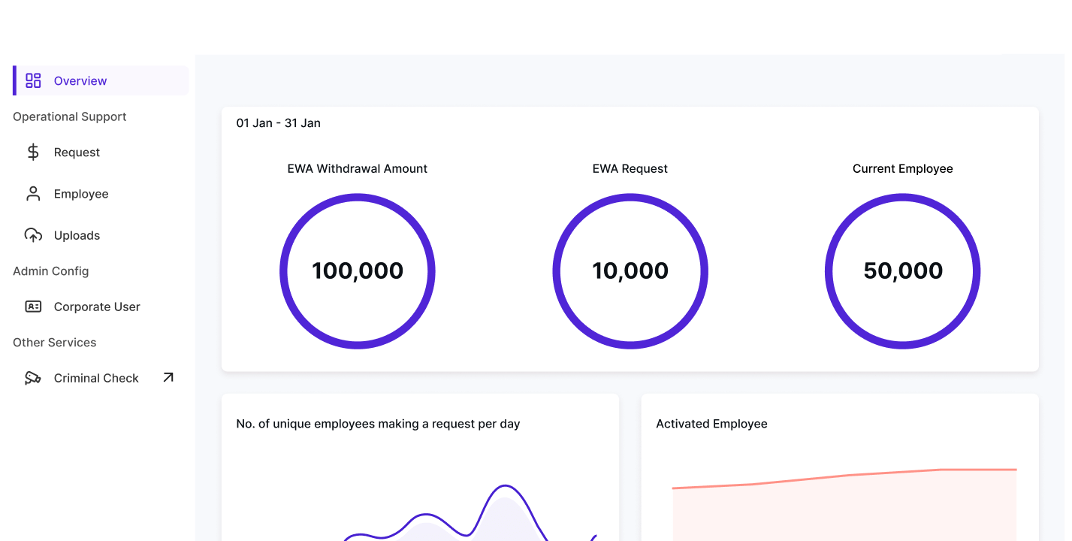The image size is (1072, 541).
Task: Click the Uploads cloud arrow icon
Action: pyautogui.click(x=33, y=235)
